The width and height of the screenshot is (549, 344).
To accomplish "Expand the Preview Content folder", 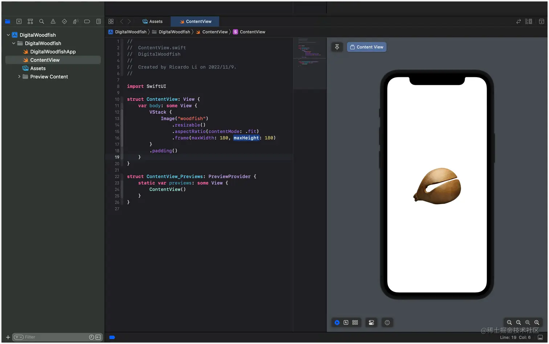I will click(19, 77).
